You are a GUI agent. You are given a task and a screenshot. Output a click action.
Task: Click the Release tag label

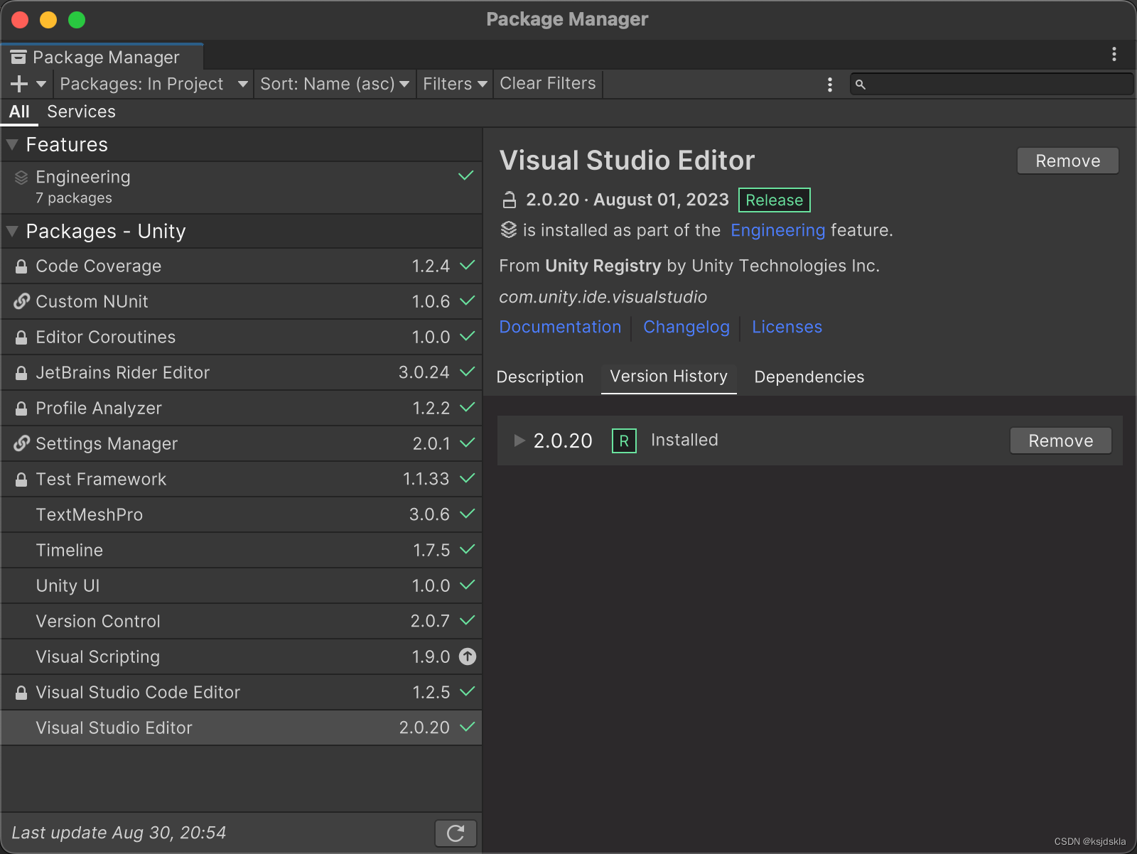click(x=774, y=200)
